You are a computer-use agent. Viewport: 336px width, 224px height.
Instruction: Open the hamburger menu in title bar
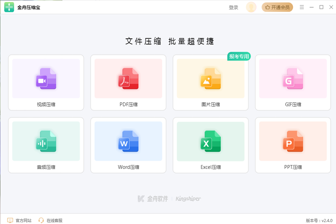pos(302,7)
